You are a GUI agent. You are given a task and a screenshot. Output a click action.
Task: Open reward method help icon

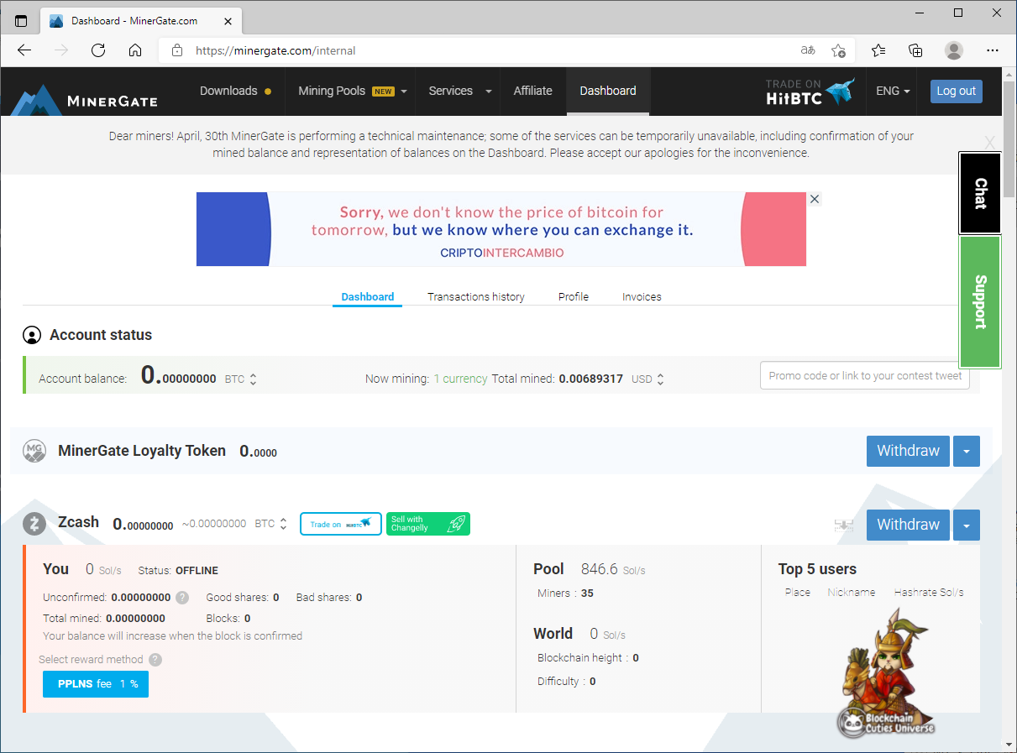155,660
